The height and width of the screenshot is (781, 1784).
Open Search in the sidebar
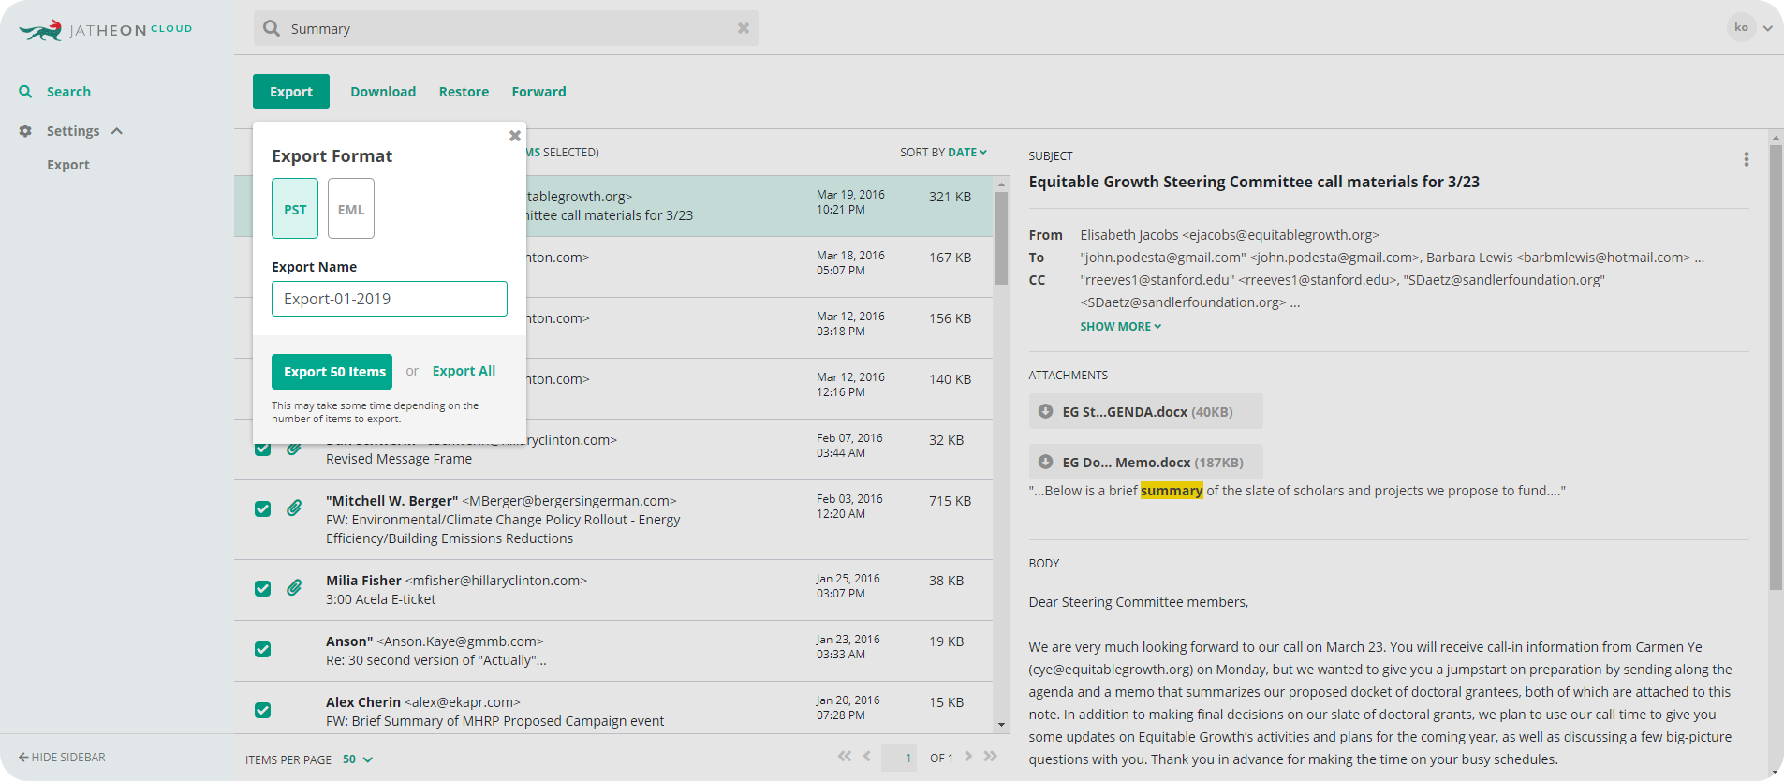(68, 92)
